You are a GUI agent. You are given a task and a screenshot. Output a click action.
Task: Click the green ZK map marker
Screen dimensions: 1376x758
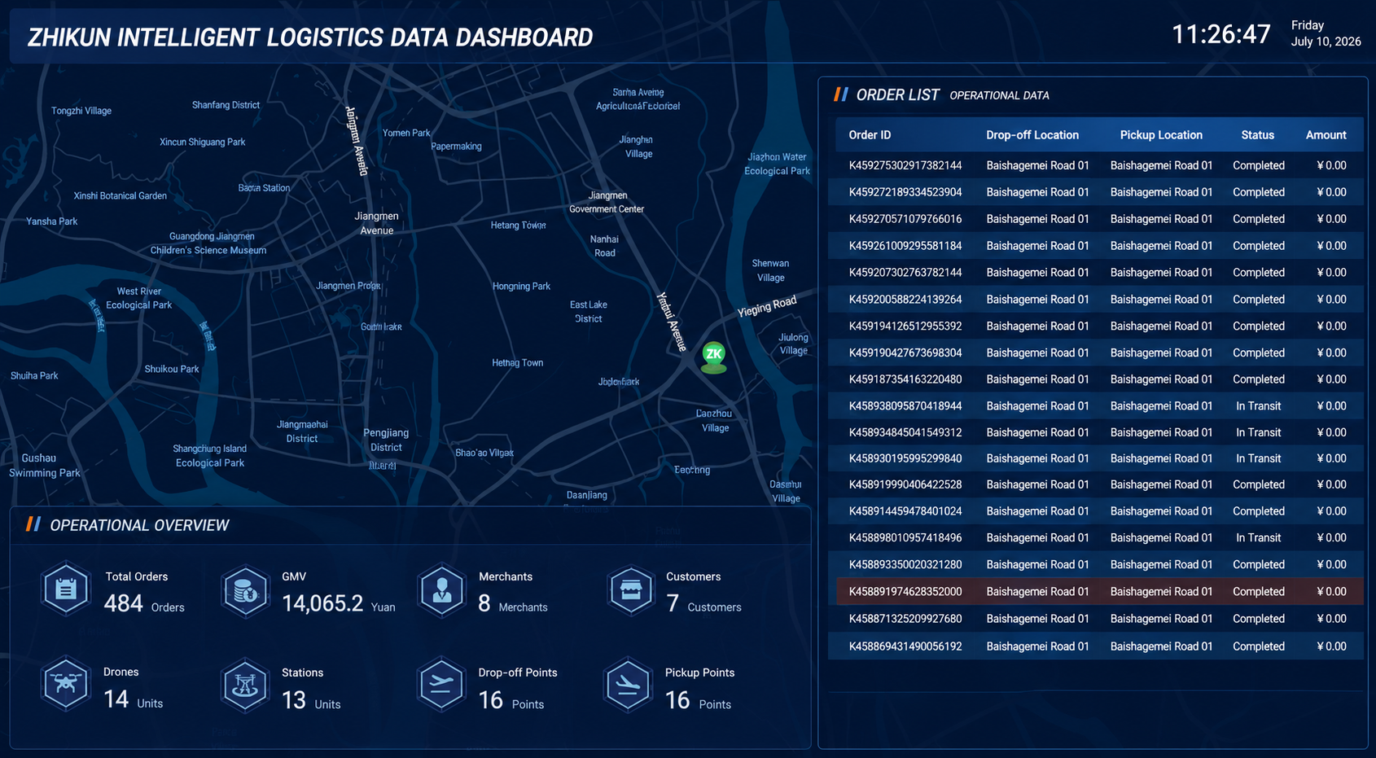[x=714, y=357]
